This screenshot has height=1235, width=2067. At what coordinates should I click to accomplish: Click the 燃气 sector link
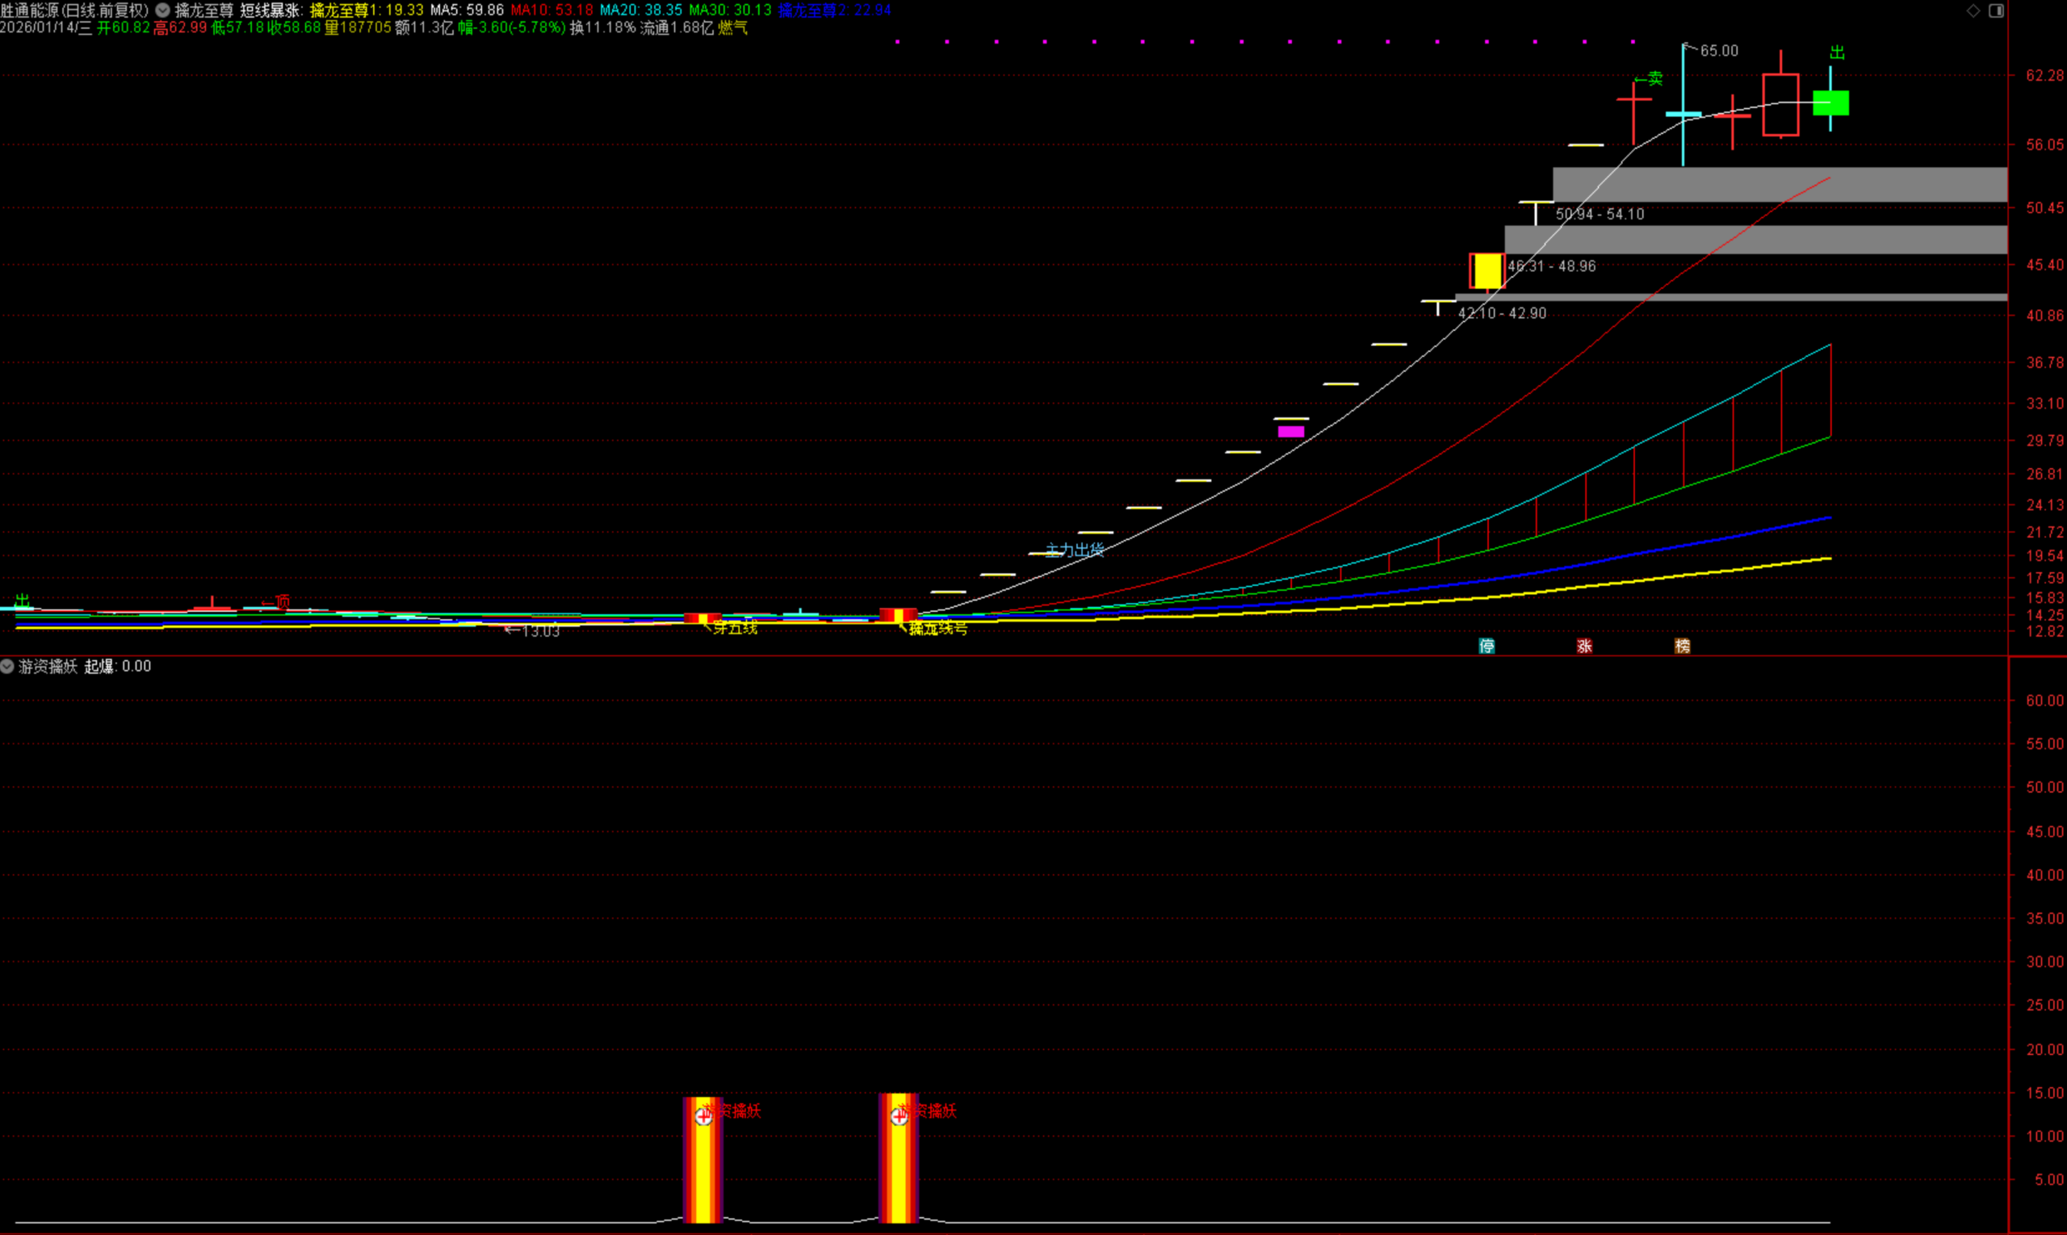732,28
